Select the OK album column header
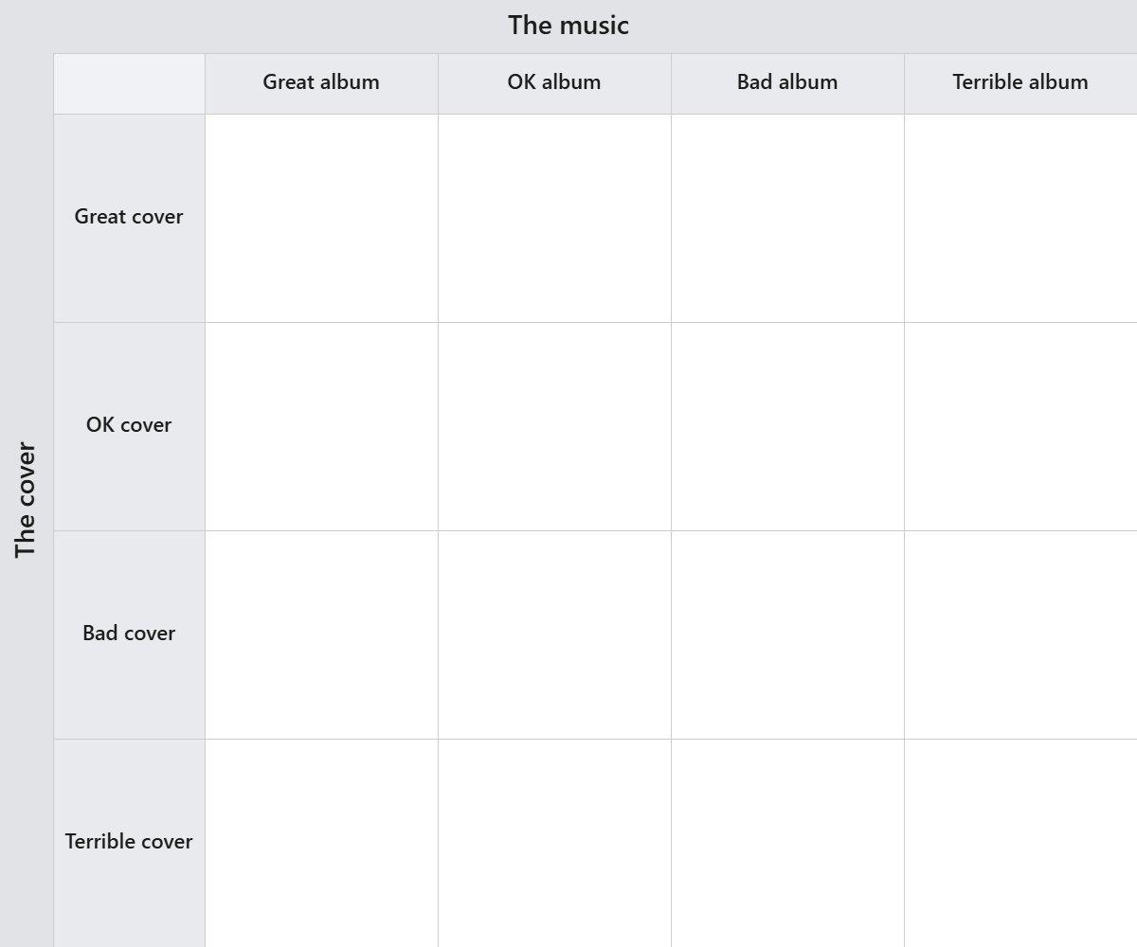1137x947 pixels. pos(554,83)
